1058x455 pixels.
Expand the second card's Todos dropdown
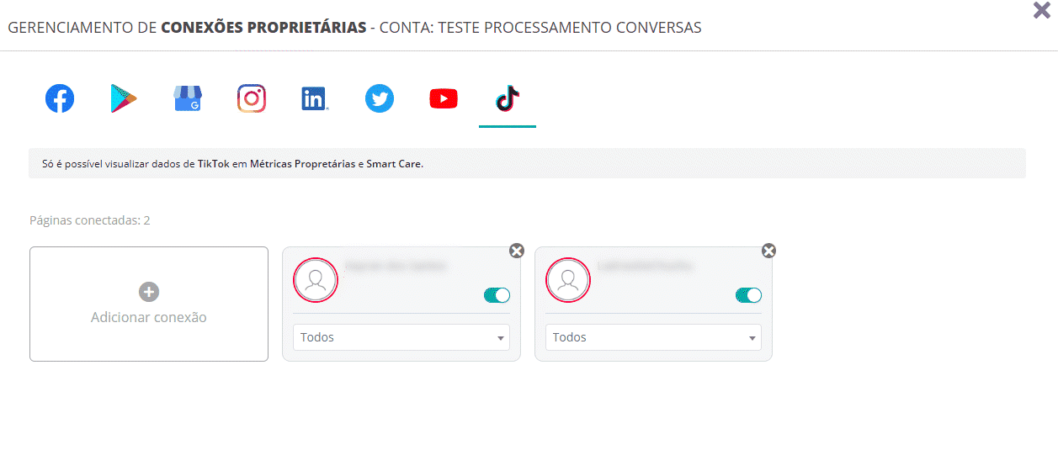coord(653,337)
